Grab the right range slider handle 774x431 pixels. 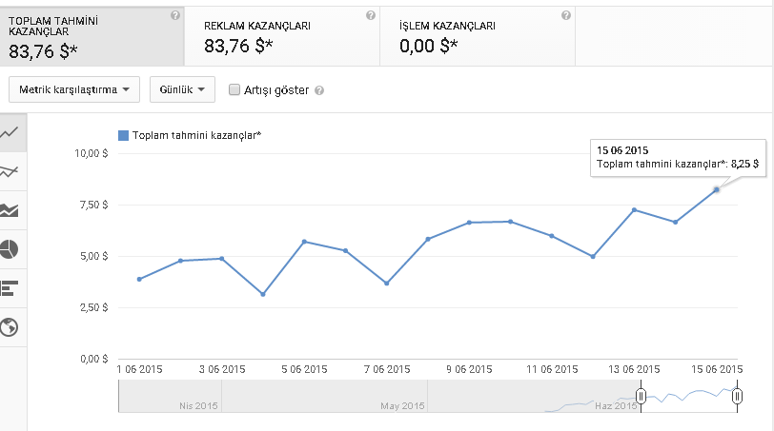[x=737, y=396]
